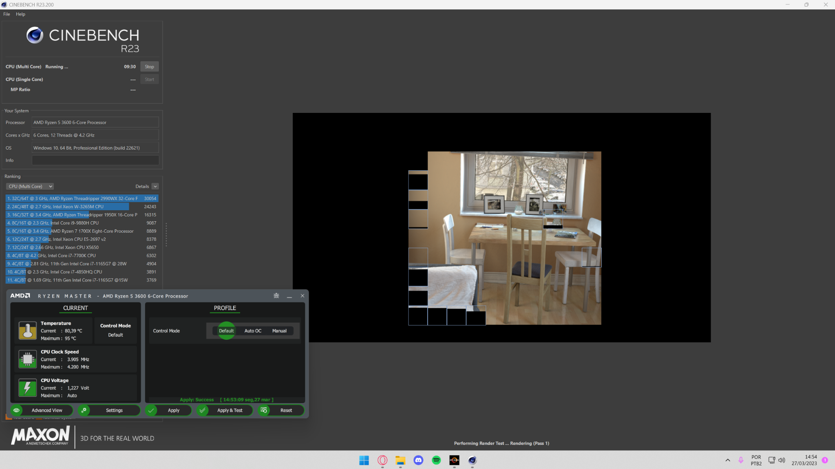Screen dimensions: 835x469
Task: Select the Xeon X5650 ranking row
Action: click(x=82, y=247)
